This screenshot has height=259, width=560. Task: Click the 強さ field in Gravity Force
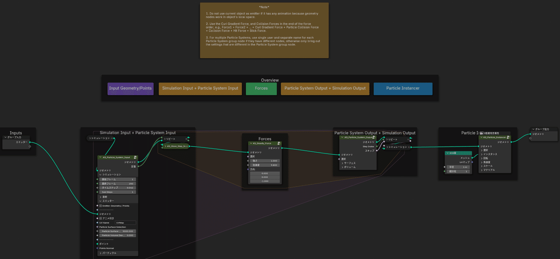pyautogui.click(x=265, y=161)
